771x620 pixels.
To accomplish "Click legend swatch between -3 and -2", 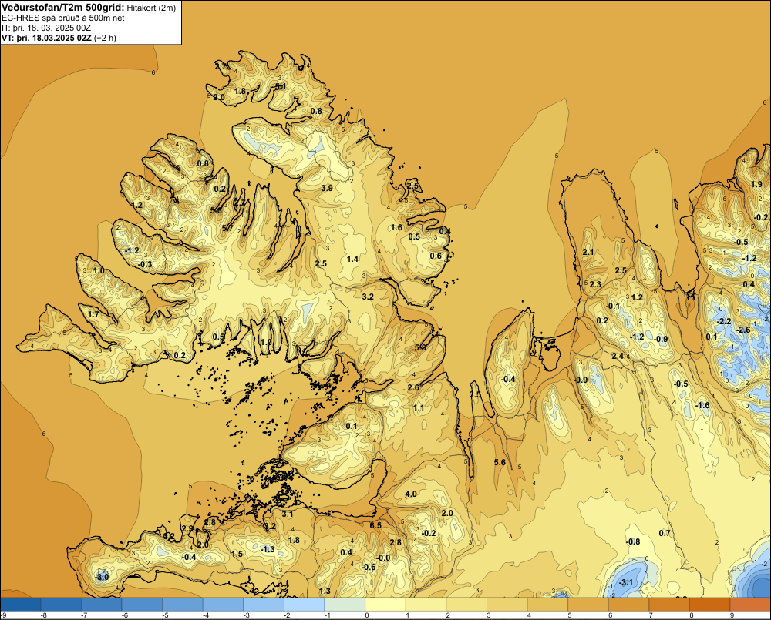I will pyautogui.click(x=264, y=604).
